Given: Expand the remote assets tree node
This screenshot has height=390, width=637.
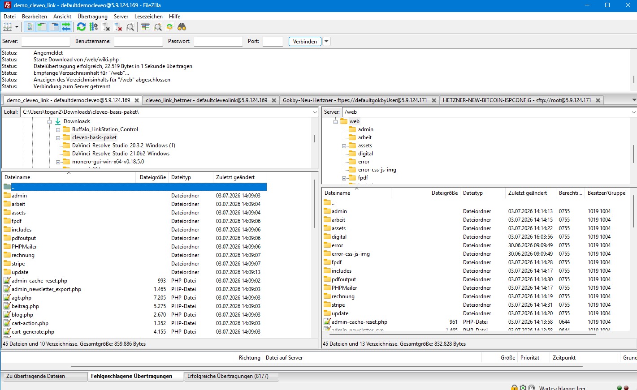Looking at the screenshot, I should pyautogui.click(x=344, y=146).
